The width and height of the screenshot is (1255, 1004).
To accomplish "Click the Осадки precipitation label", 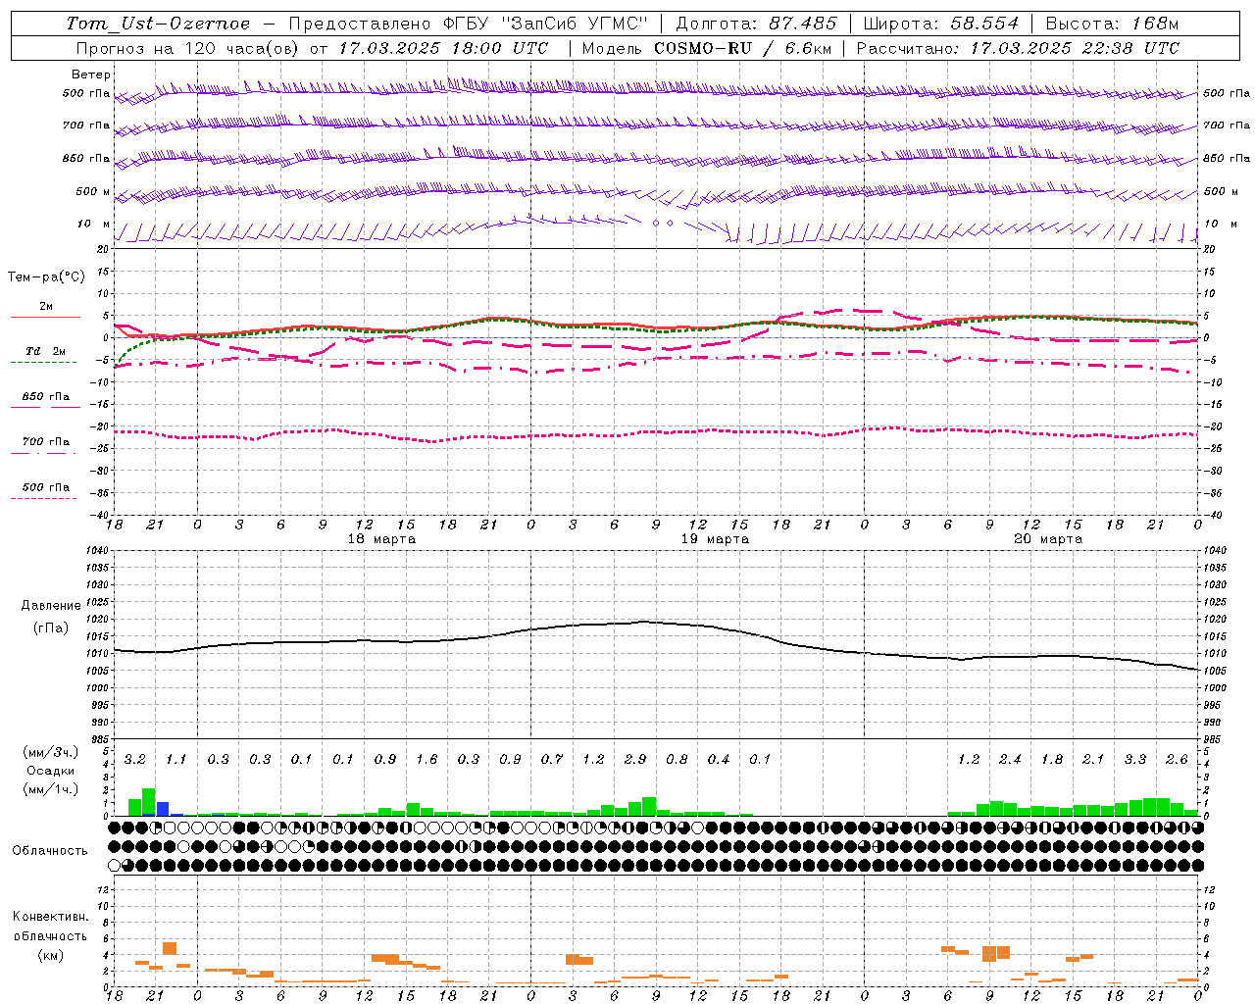I will [50, 771].
